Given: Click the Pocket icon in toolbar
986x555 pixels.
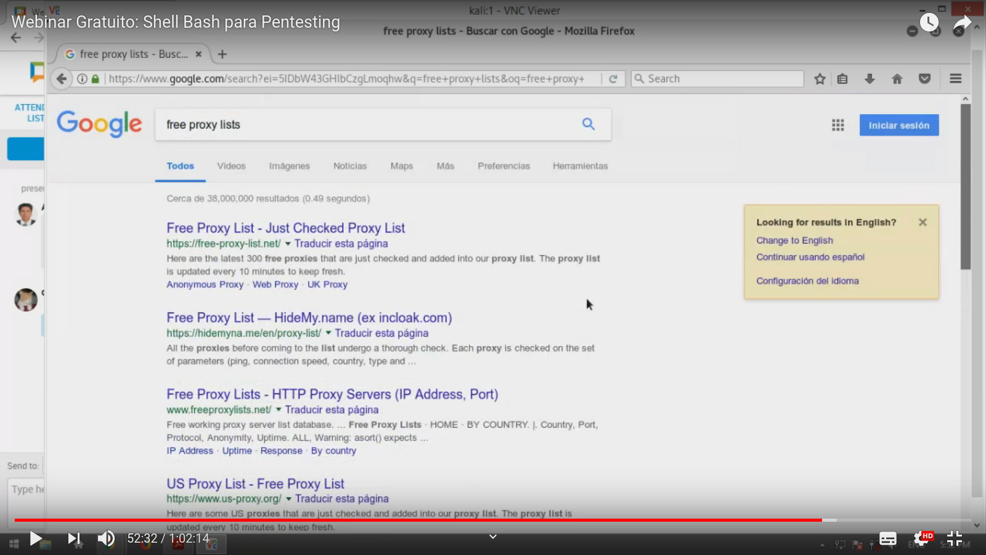Looking at the screenshot, I should (924, 79).
